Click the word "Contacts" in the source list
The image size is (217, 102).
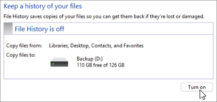101,46
